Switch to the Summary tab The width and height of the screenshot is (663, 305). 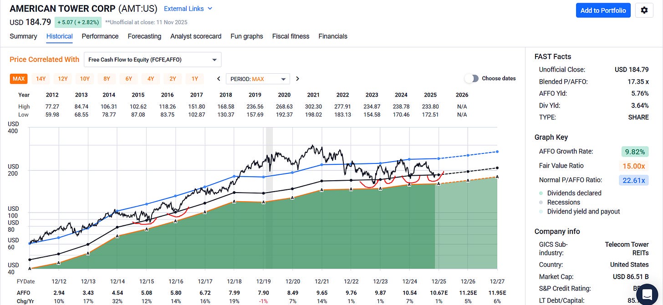(x=23, y=36)
